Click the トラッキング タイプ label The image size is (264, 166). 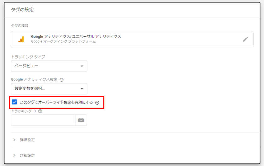[x=28, y=57]
